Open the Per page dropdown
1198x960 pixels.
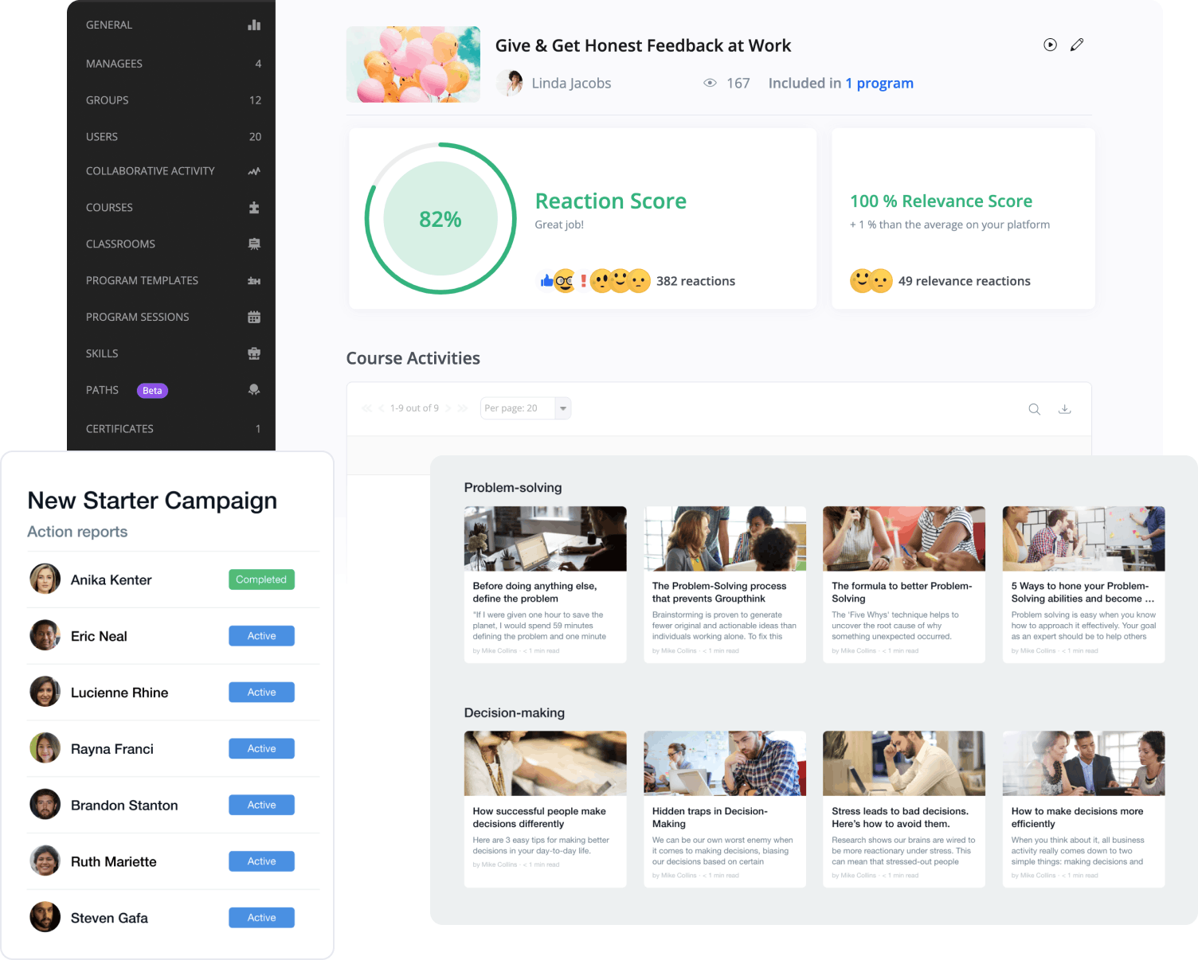526,408
